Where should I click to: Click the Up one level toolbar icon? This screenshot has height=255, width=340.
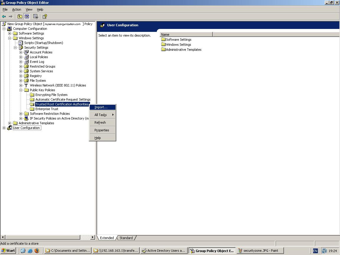coord(20,17)
